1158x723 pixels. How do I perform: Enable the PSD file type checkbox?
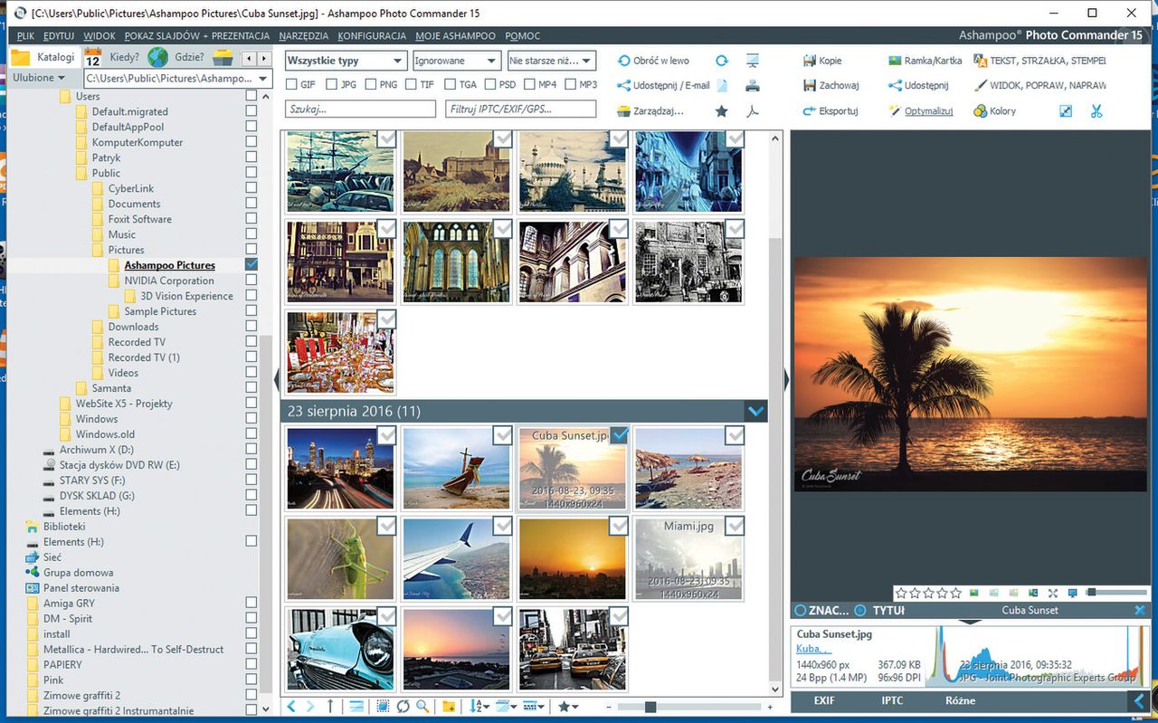click(489, 84)
